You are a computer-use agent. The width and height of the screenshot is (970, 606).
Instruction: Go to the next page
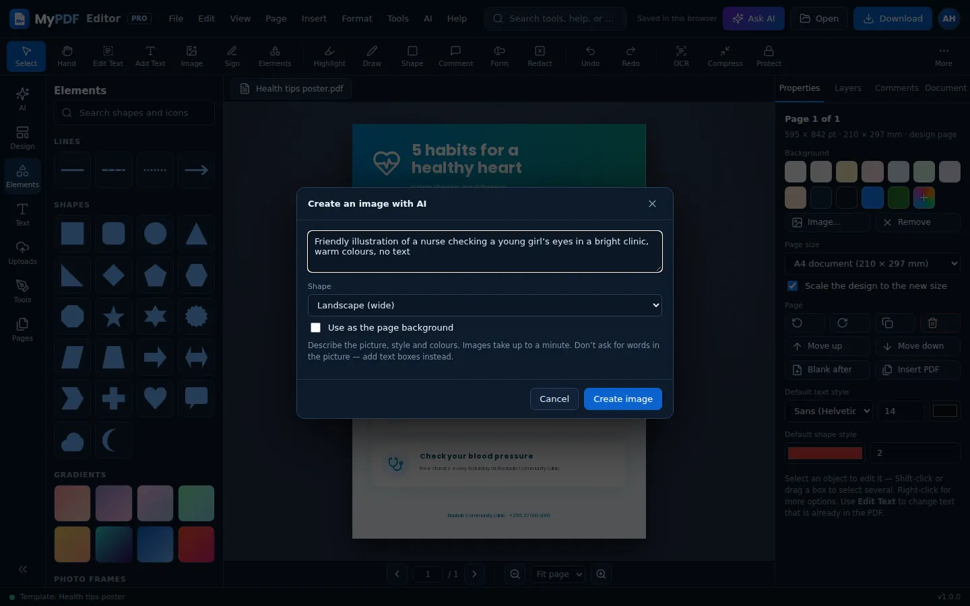click(474, 574)
